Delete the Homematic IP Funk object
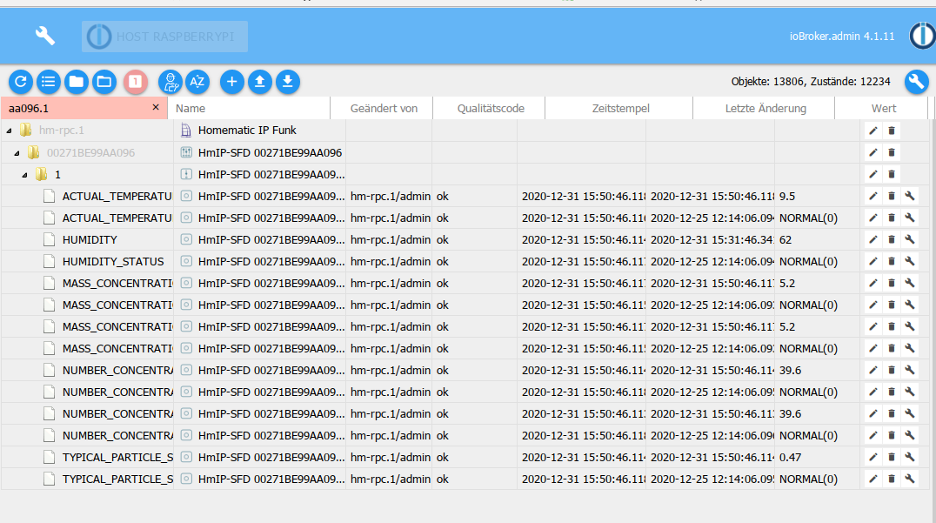This screenshot has width=936, height=523. point(892,131)
